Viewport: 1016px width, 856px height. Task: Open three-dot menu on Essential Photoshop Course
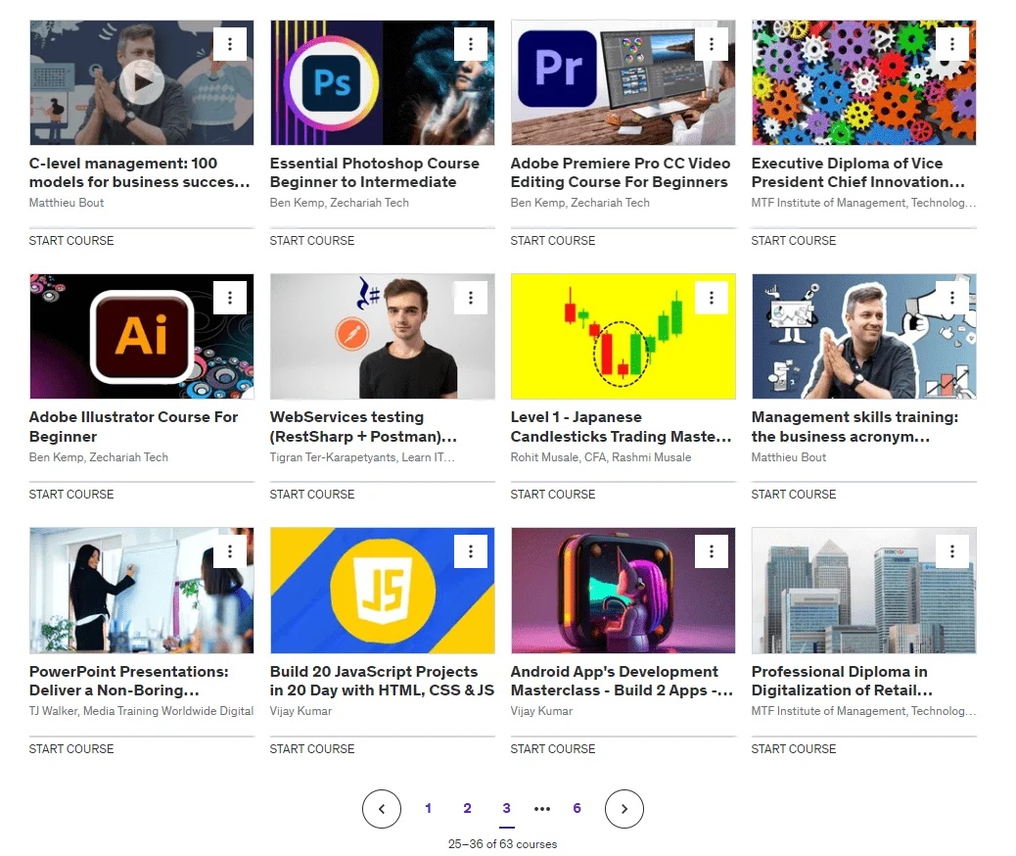(x=471, y=44)
